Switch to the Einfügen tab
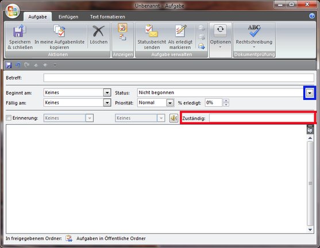 (x=68, y=17)
